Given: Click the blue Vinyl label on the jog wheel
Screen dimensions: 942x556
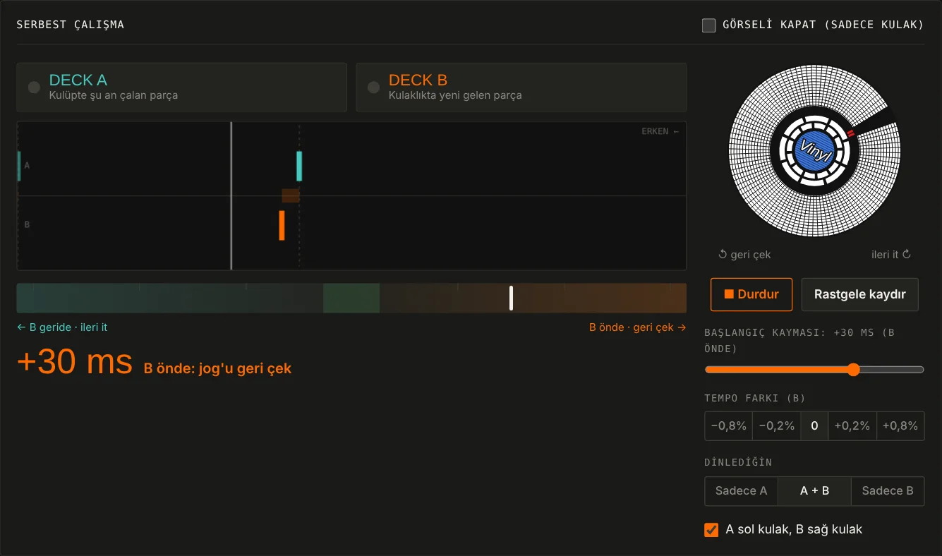Looking at the screenshot, I should pyautogui.click(x=814, y=150).
